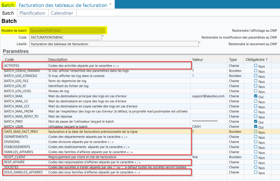Select the SOCIETES code cell
The width and height of the screenshot is (280, 181).
pos(25,167)
